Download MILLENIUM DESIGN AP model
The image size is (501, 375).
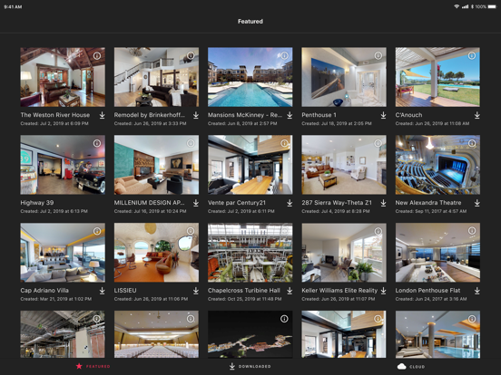pos(195,203)
